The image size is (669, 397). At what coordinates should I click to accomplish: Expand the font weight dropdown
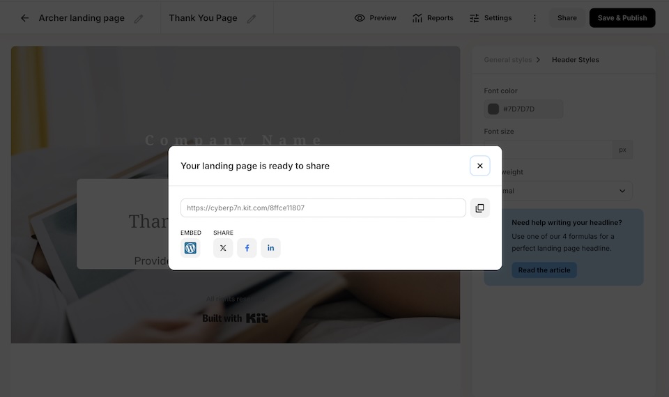(x=558, y=191)
